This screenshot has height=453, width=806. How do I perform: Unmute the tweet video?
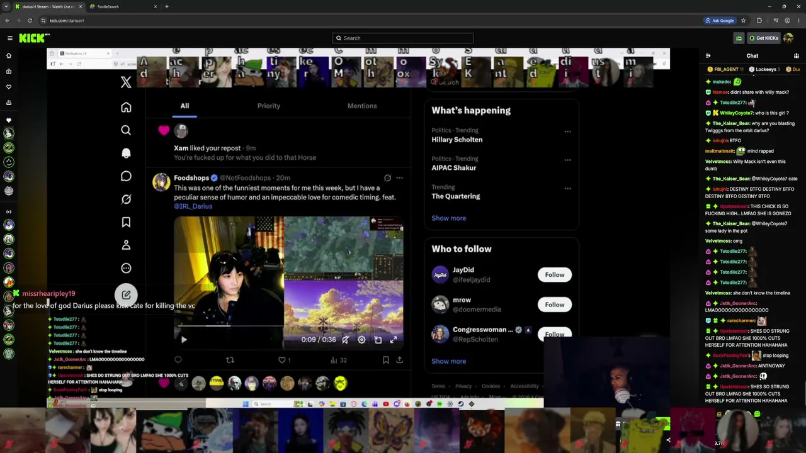(345, 340)
